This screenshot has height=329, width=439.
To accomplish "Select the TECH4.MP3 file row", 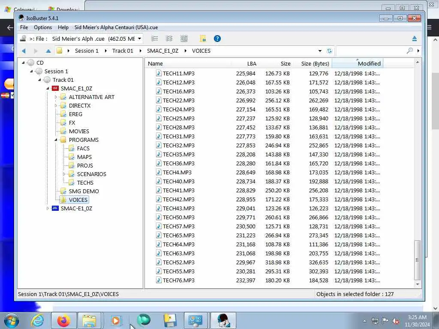I will (x=268, y=172).
